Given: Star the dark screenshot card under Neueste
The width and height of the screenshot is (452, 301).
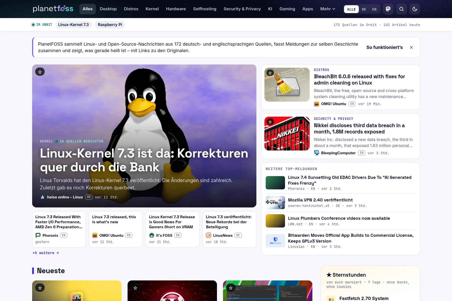Looking at the screenshot, I should pyautogui.click(x=231, y=288).
